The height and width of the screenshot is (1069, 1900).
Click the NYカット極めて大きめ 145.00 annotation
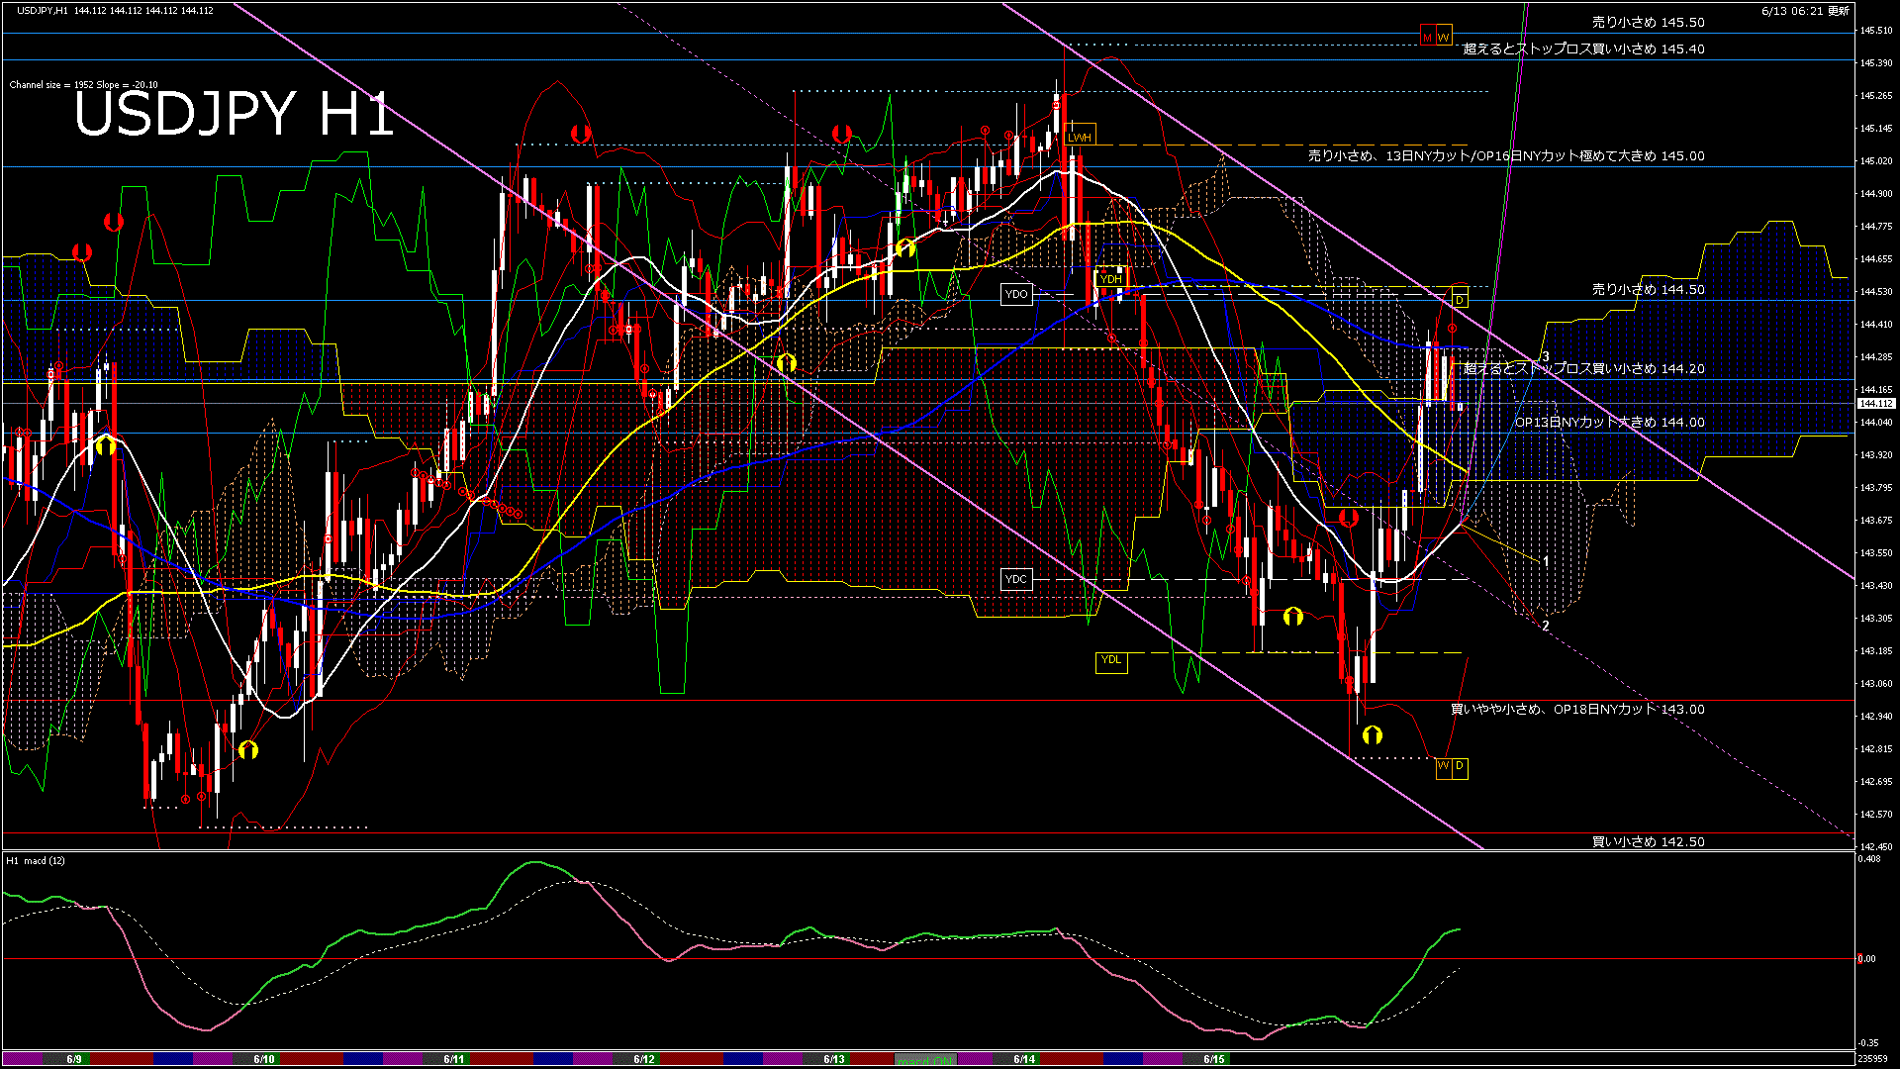[x=1506, y=156]
